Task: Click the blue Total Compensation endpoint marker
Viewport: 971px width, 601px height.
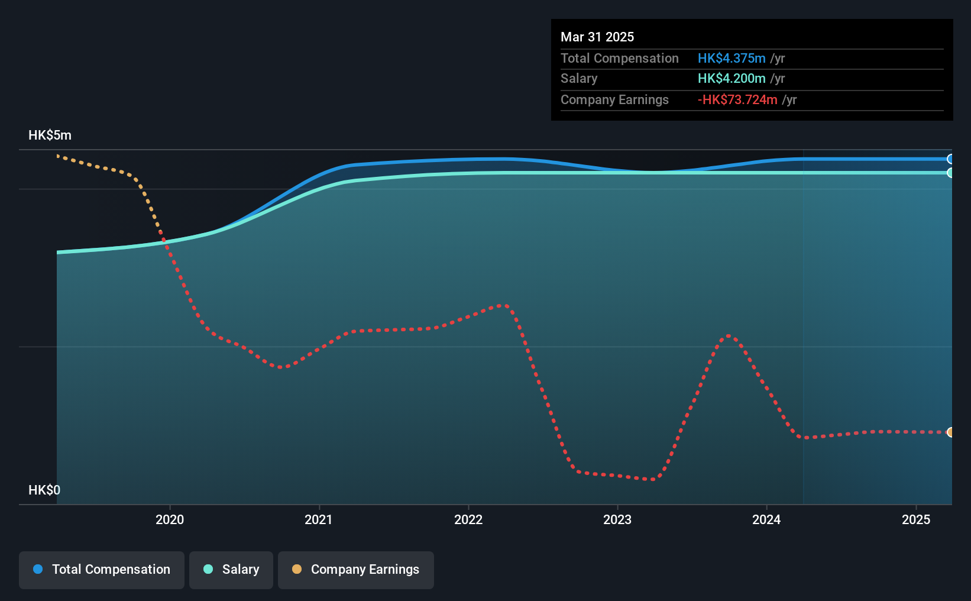Action: tap(950, 159)
